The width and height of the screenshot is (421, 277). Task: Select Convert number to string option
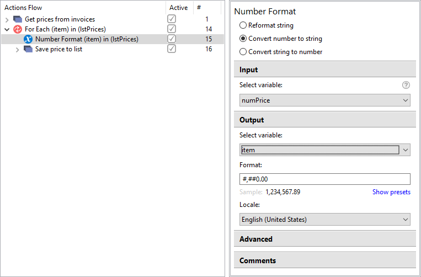click(243, 39)
